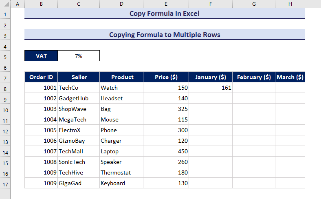This screenshot has width=321, height=199.
Task: Click the Select All corner triangle
Action: click(5, 4)
